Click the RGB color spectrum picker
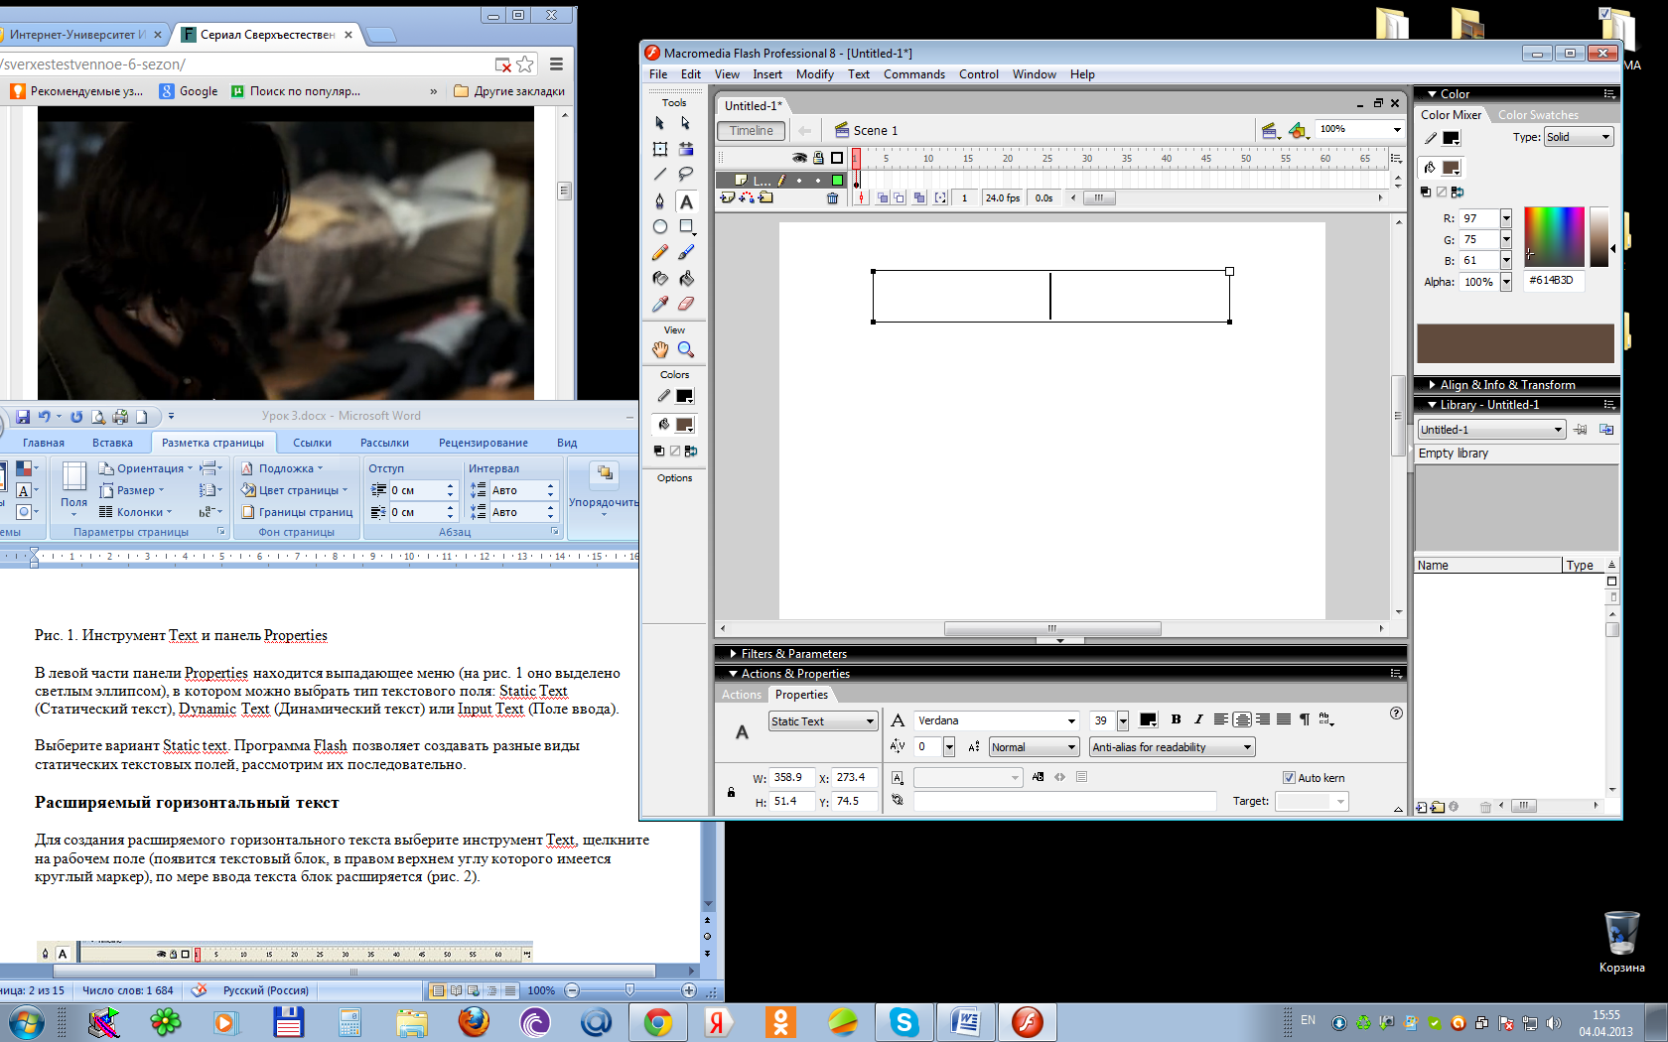 [x=1554, y=236]
